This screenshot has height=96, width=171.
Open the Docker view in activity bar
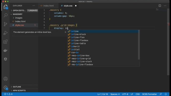[5, 50]
